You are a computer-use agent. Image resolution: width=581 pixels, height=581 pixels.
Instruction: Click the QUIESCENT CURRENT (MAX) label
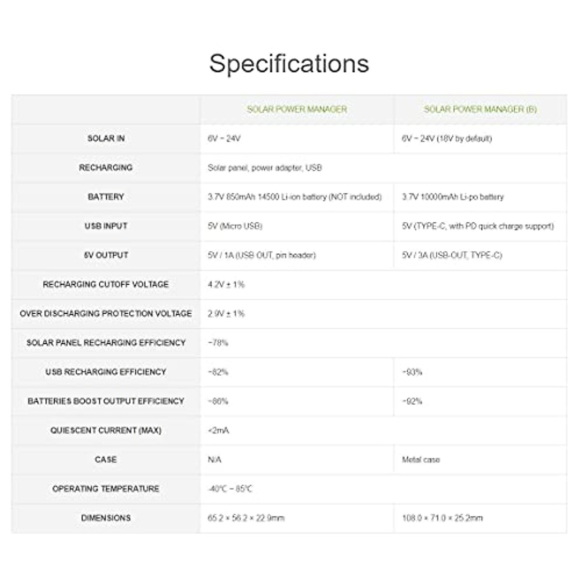[106, 430]
